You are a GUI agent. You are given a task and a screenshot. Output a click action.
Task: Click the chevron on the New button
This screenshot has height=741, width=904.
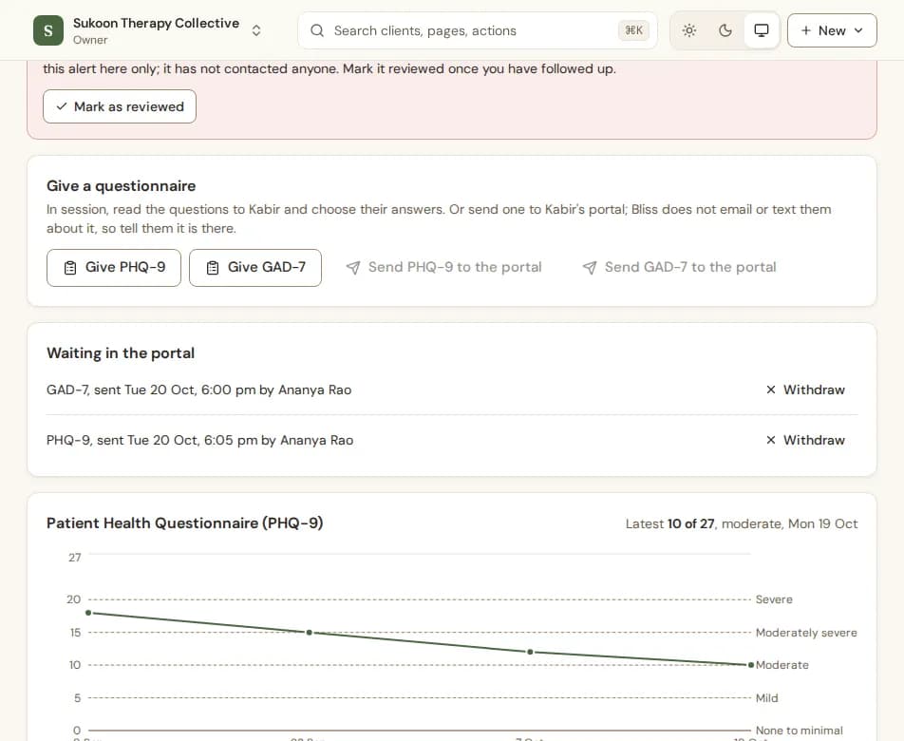[858, 30]
